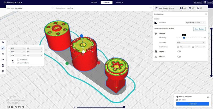Open the Infill Pattern Cubic dropdown

point(191,42)
